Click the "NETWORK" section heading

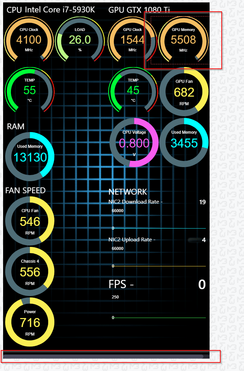pos(128,192)
